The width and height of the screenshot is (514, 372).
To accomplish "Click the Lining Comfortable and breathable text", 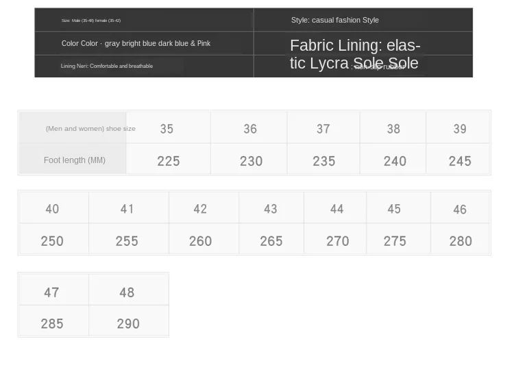I will [106, 66].
